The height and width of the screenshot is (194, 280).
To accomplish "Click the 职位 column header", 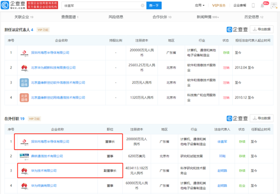I will 110,129.
